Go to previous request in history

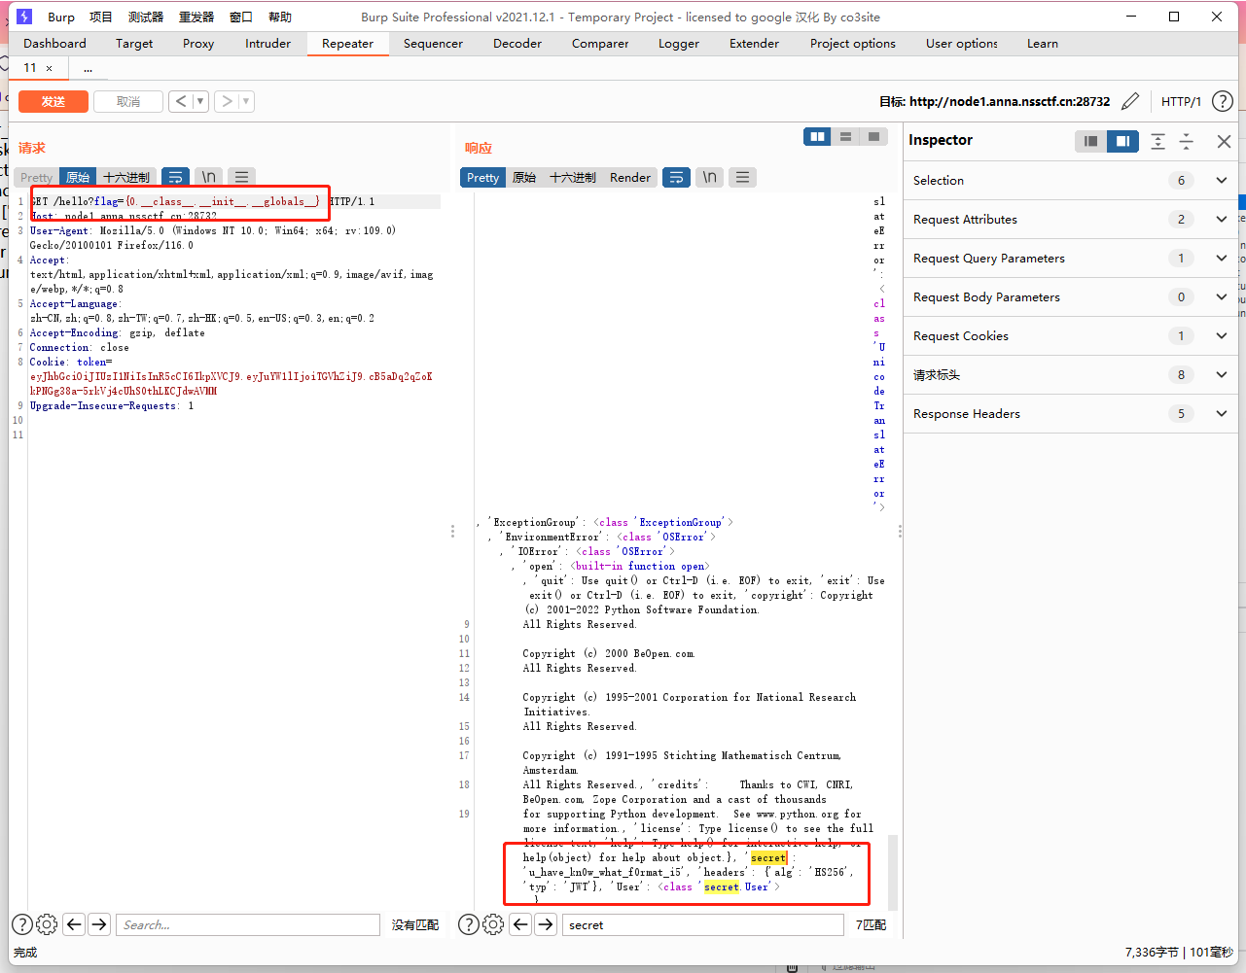181,101
